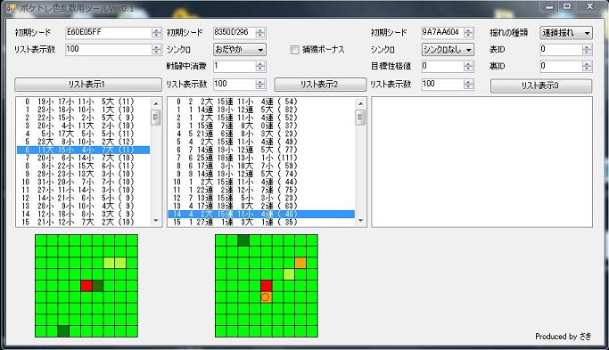Screen dimensions: 609x350
Task: Click the spinner arrows of 9A7AA604 seed
Action: point(469,33)
